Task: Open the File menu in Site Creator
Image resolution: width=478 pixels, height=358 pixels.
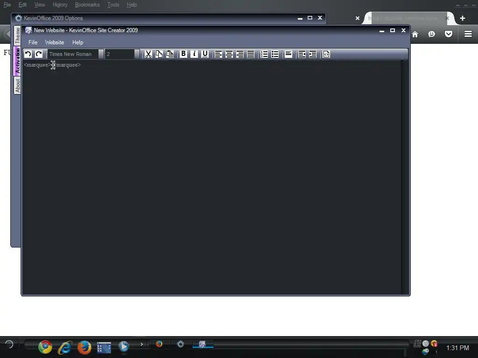Action: point(33,42)
